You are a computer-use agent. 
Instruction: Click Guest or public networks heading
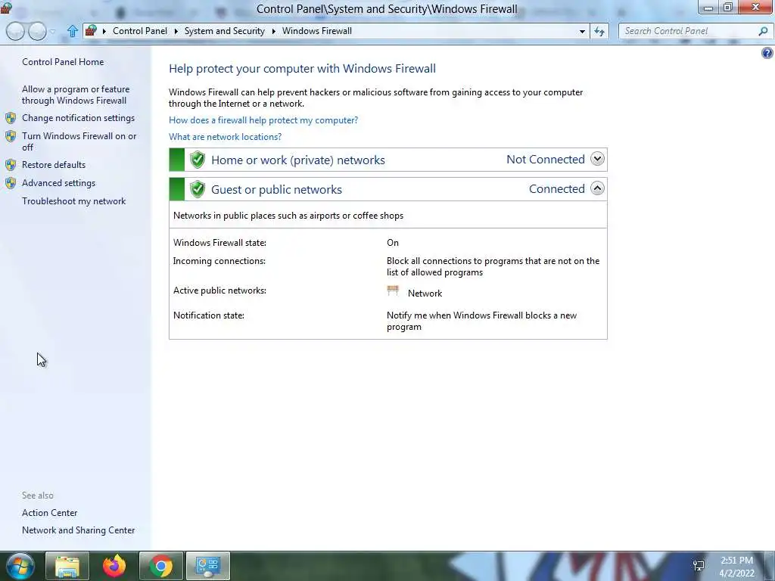(276, 190)
